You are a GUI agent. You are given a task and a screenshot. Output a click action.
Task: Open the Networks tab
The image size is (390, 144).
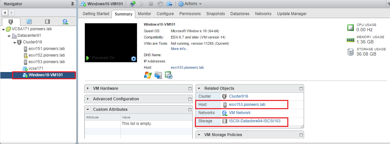point(263,14)
